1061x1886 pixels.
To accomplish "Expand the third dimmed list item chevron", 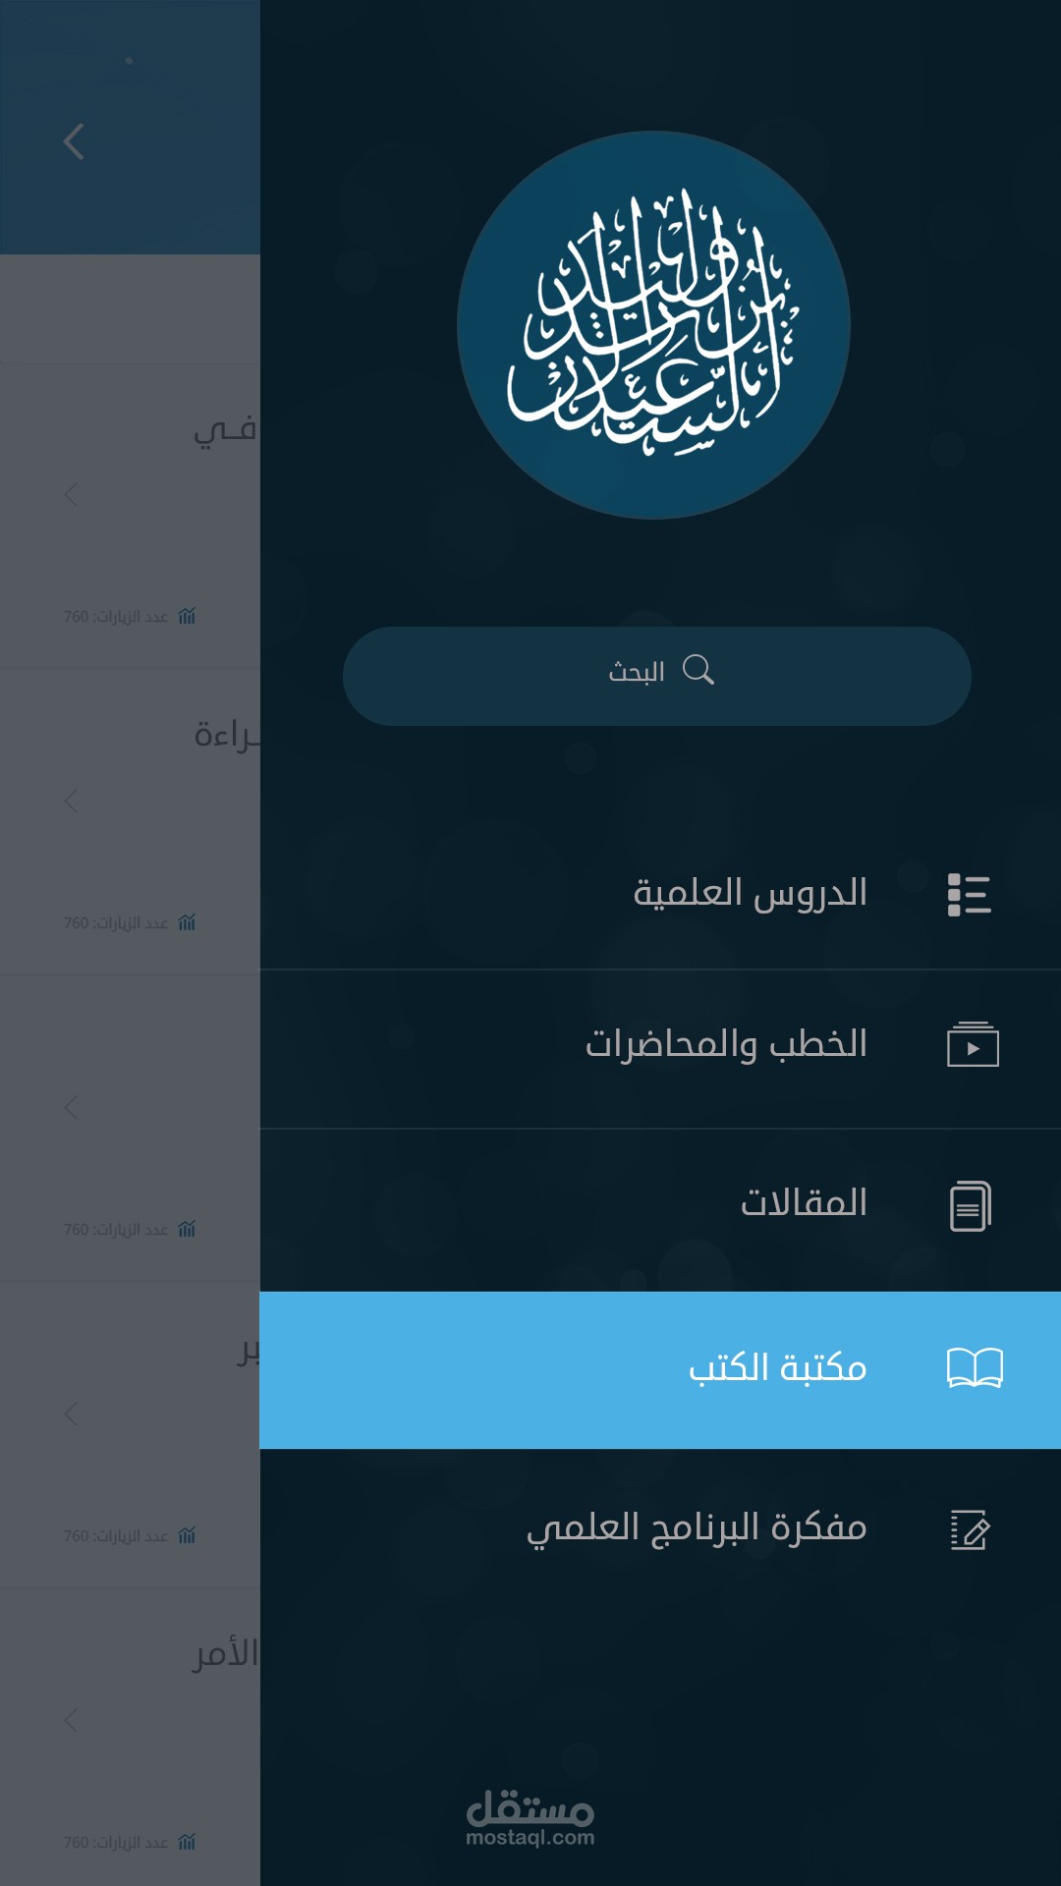I will tap(71, 1107).
